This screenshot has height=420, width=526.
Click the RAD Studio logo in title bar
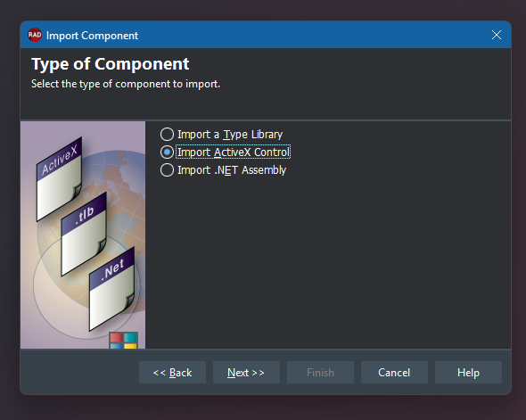(35, 35)
